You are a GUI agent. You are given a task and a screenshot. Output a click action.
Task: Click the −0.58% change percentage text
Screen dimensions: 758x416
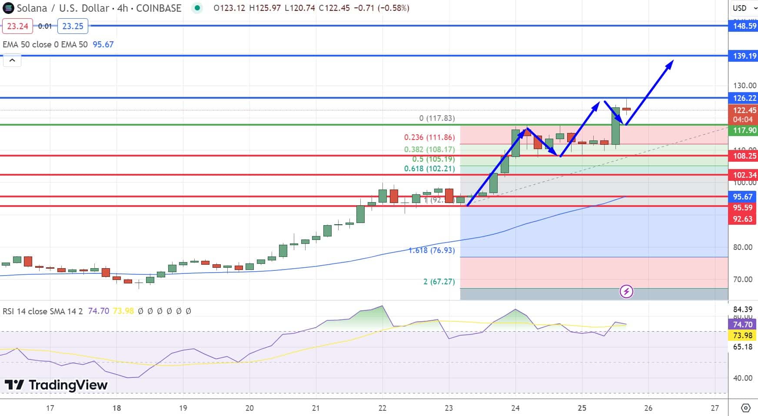[390, 8]
